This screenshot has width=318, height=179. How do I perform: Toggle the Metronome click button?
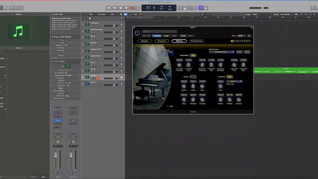206,8
